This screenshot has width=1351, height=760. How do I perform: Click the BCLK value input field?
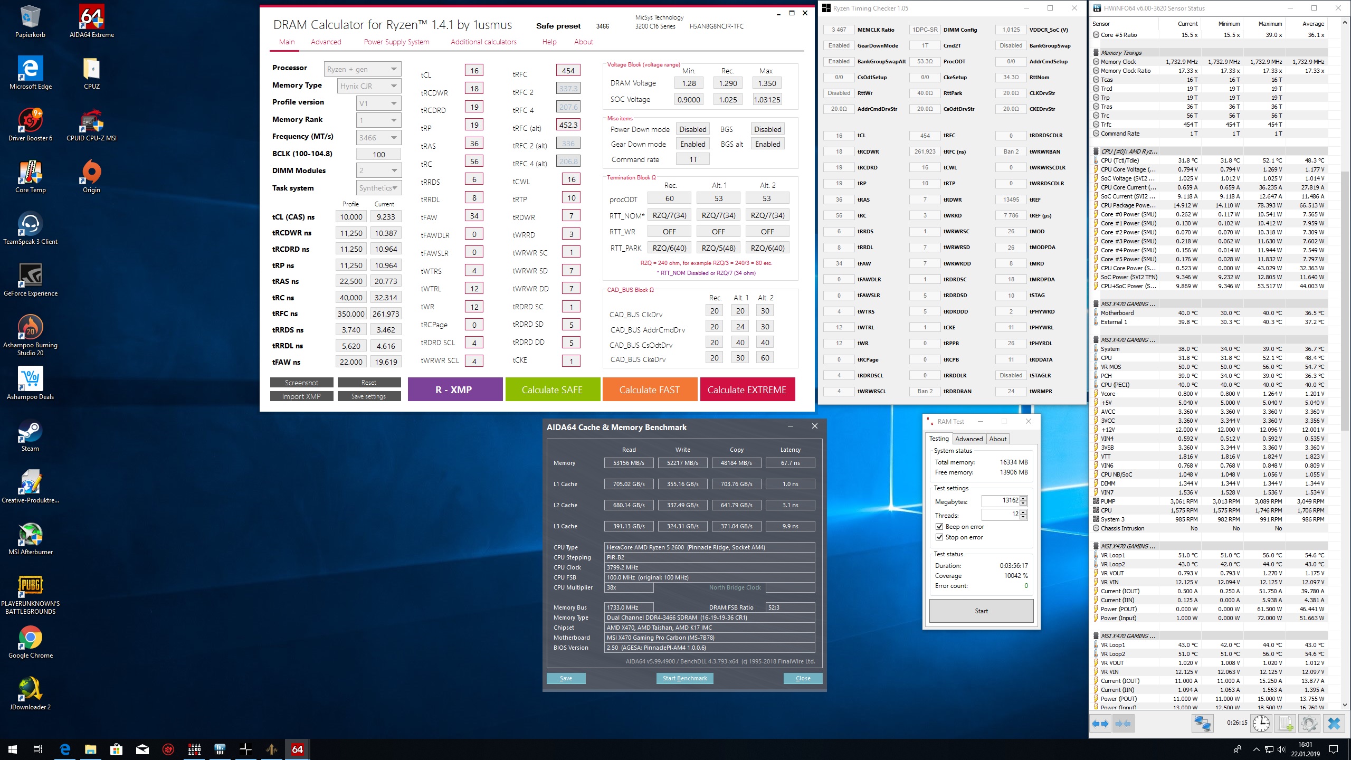[378, 154]
